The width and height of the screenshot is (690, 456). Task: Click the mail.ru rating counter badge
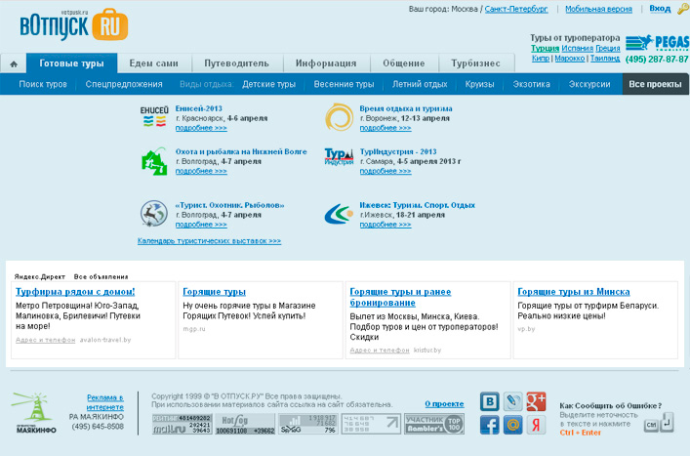183,424
